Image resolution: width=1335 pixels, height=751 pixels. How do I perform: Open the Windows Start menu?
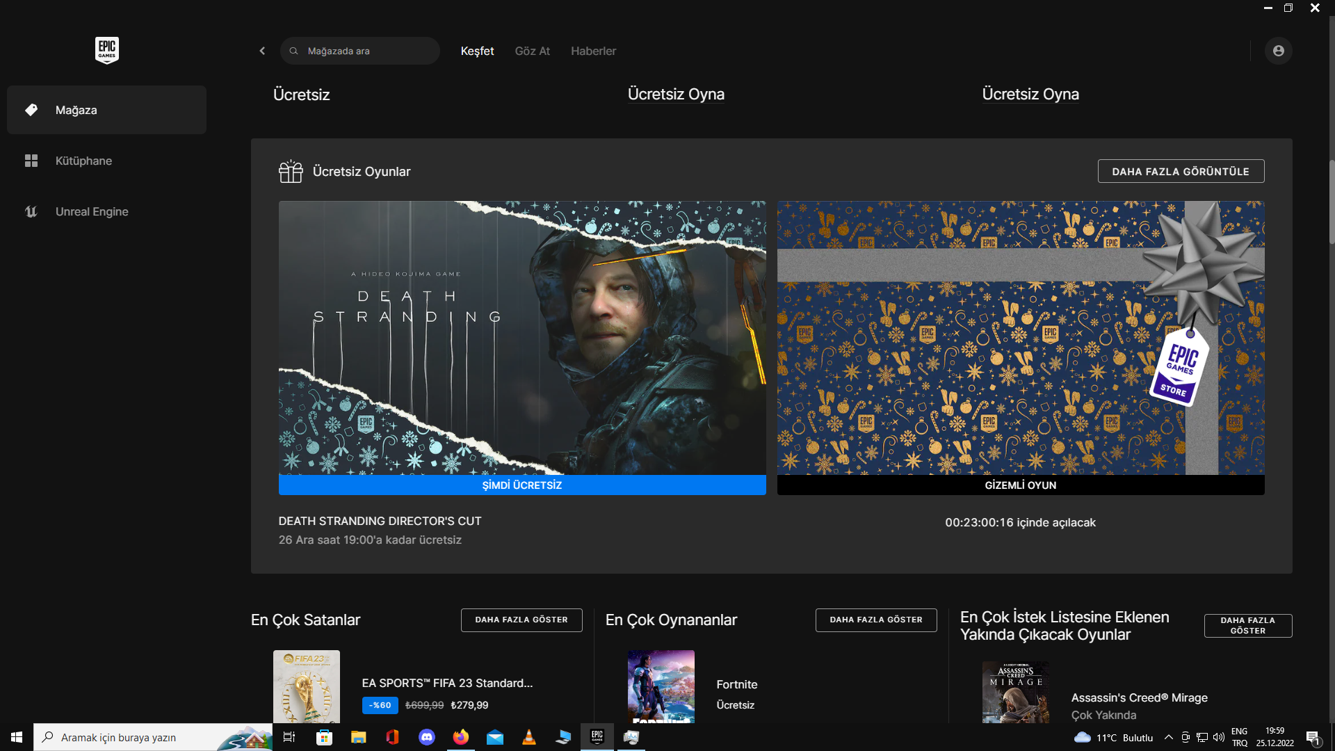click(x=17, y=737)
